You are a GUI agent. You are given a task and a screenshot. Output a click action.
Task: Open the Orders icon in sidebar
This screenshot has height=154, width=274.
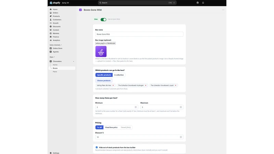51,13
